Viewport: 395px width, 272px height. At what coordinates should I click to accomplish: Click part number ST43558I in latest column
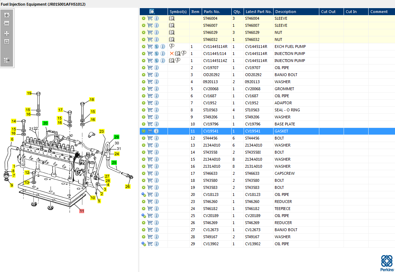[x=253, y=152]
